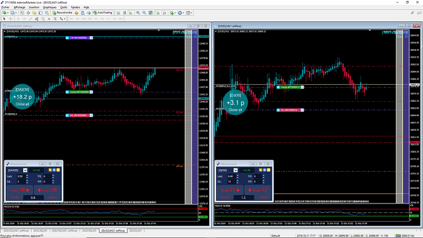Image resolution: width=423 pixels, height=238 pixels.
Task: Select the crosshair tool
Action: click(10, 19)
